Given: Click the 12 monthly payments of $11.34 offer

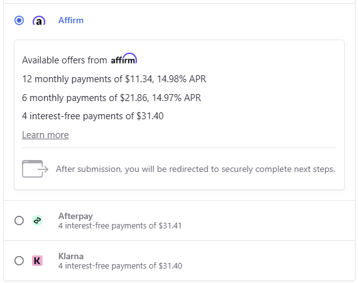Looking at the screenshot, I should click(x=114, y=79).
